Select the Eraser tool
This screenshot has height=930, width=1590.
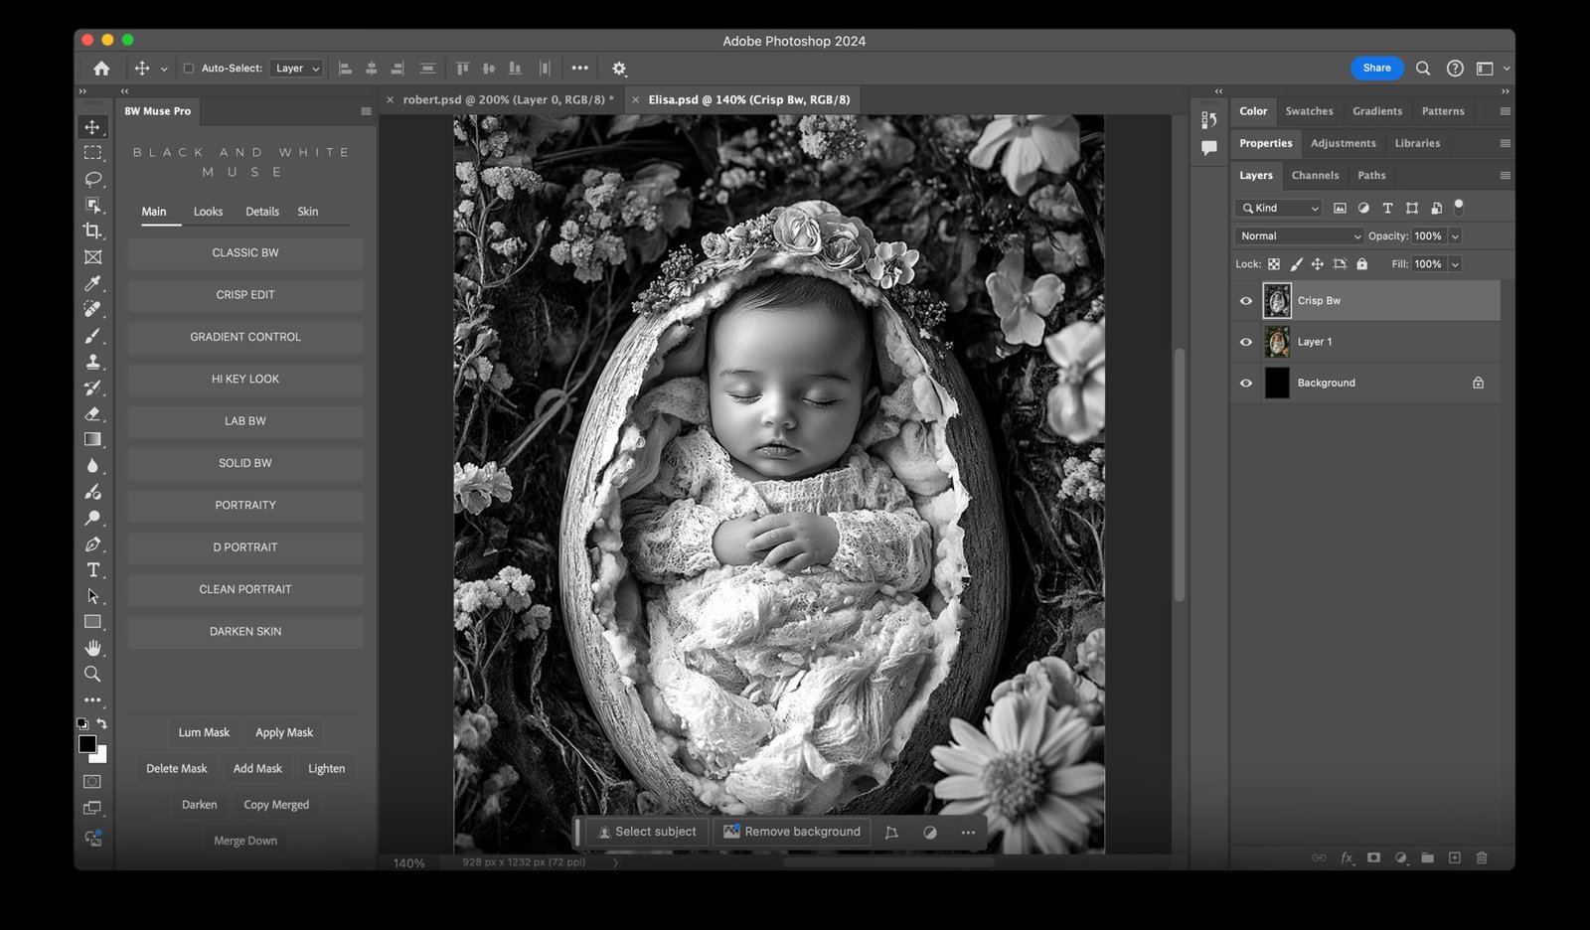[92, 413]
